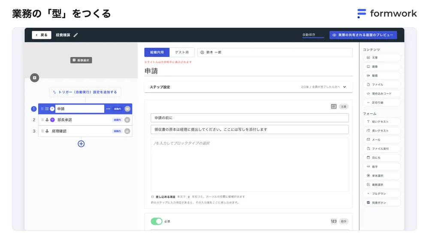Grab the drag handle of the 申請 step
Viewport: 429px width, 241px height.
42,109
